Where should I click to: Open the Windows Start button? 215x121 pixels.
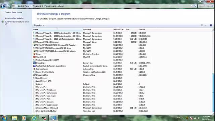tap(4, 118)
